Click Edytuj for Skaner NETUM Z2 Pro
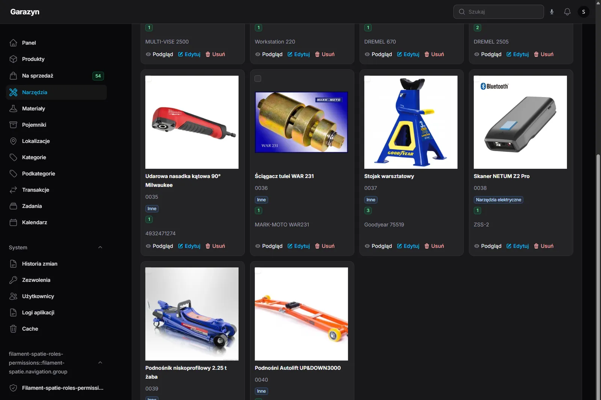The height and width of the screenshot is (400, 601). (x=518, y=246)
